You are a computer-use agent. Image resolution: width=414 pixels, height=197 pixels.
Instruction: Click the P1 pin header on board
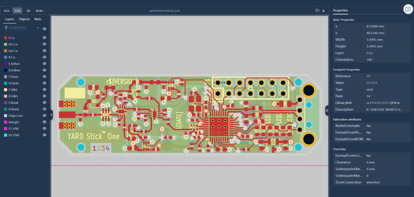click(250, 88)
